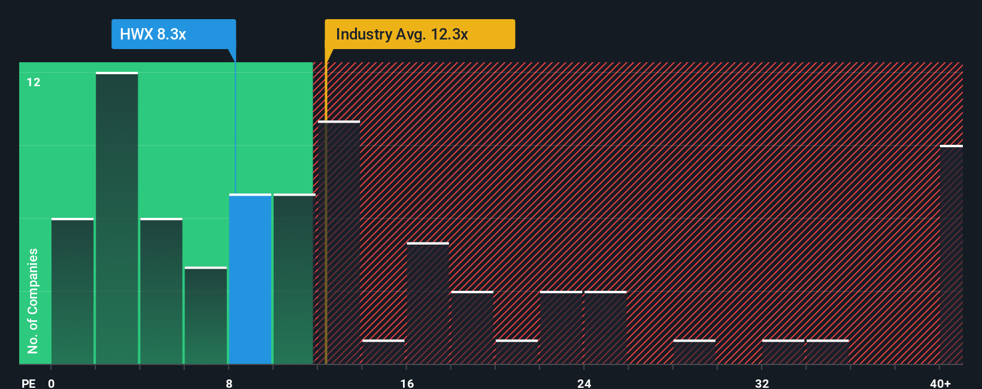Screen dimensions: 982x389
Task: Click the 40+ bar at far right
Action: (x=951, y=254)
